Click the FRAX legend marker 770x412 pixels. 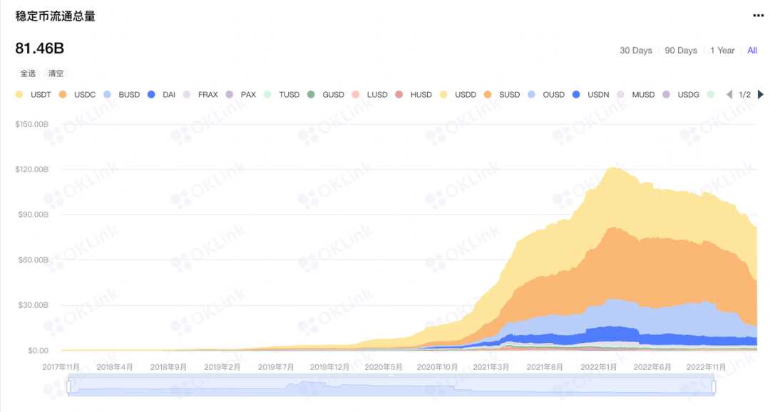[188, 94]
